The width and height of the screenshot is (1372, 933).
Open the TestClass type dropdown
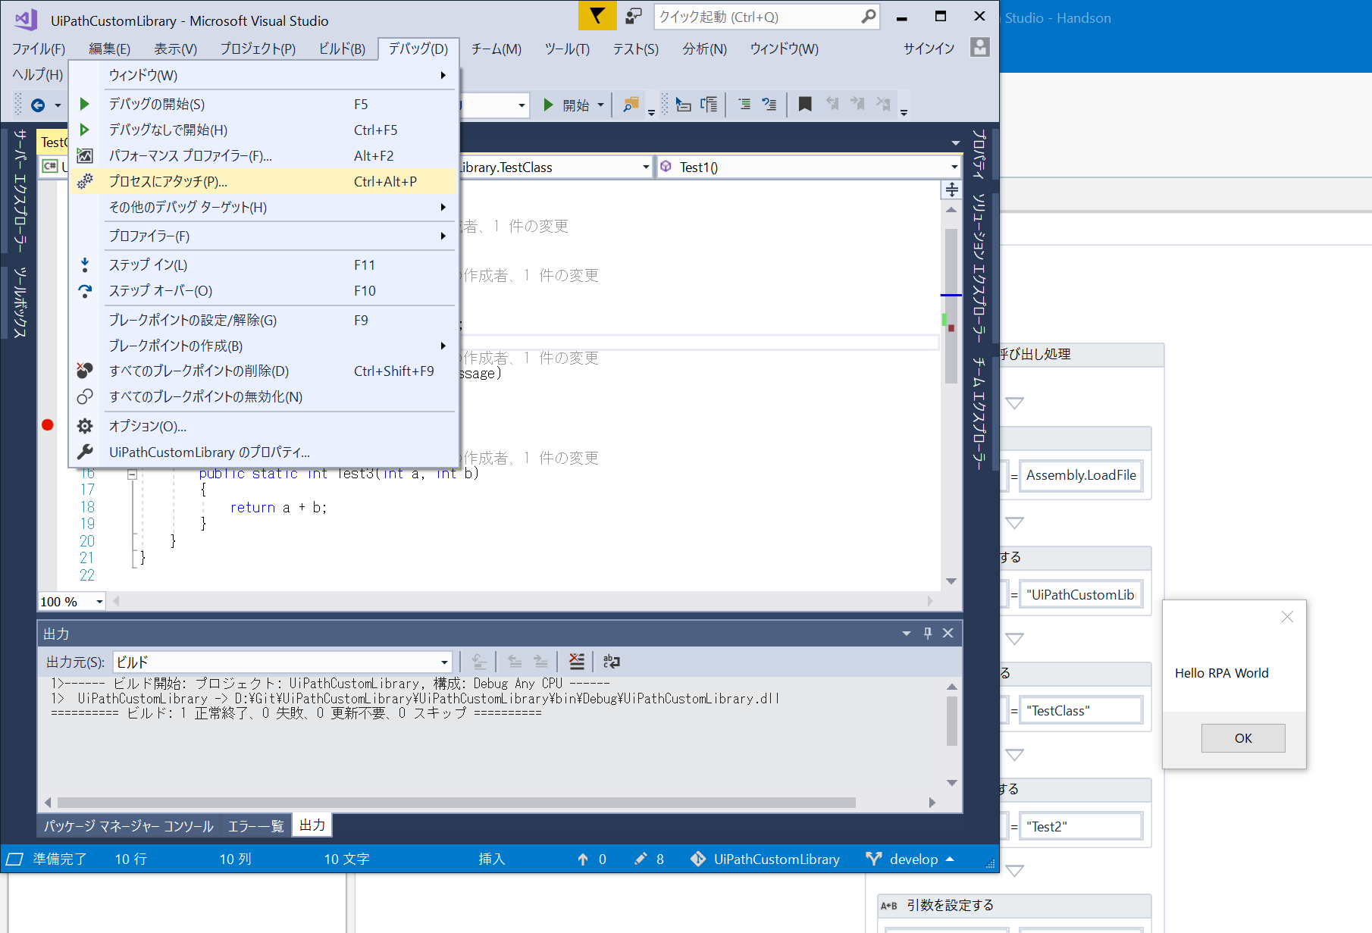646,167
